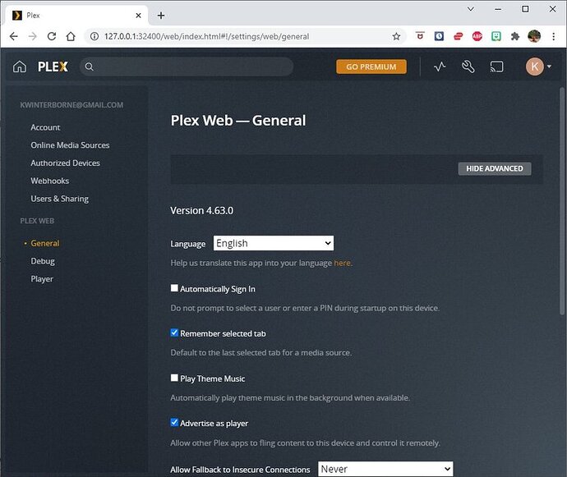Open Player settings
Screen dimensions: 567x477
(42, 279)
